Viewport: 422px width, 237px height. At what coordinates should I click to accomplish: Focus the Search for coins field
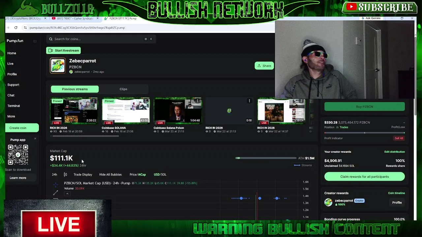[x=101, y=39]
